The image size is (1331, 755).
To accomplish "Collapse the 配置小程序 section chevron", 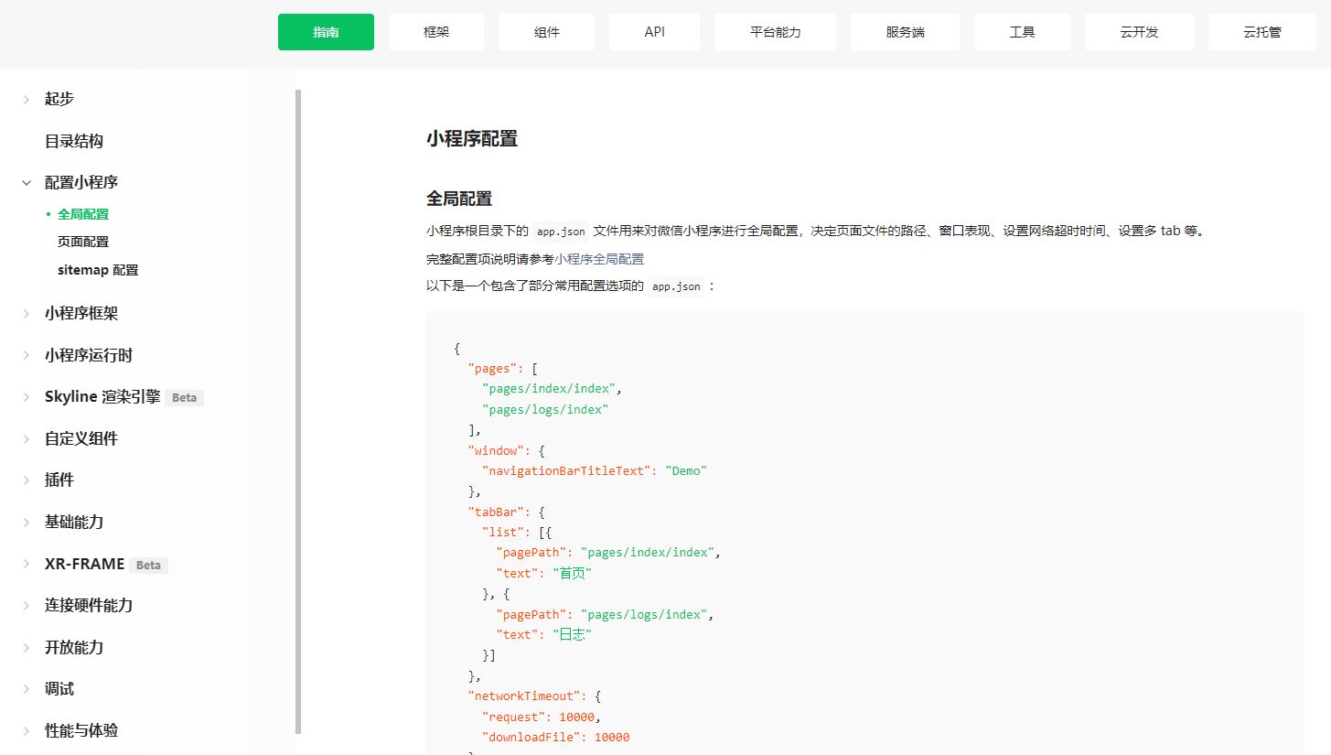I will point(27,182).
